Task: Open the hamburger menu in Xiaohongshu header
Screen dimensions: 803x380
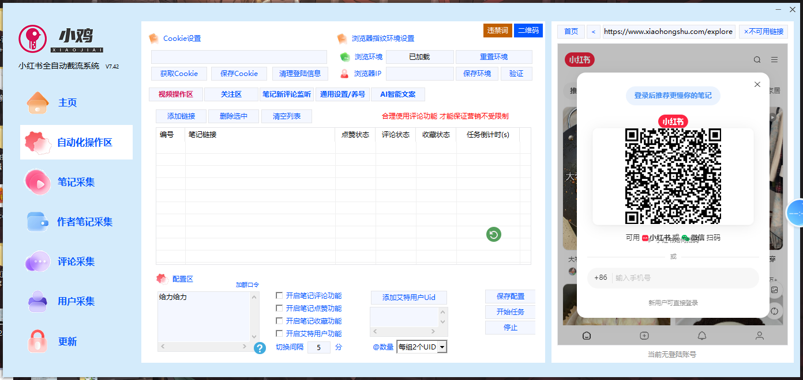Action: coord(774,60)
